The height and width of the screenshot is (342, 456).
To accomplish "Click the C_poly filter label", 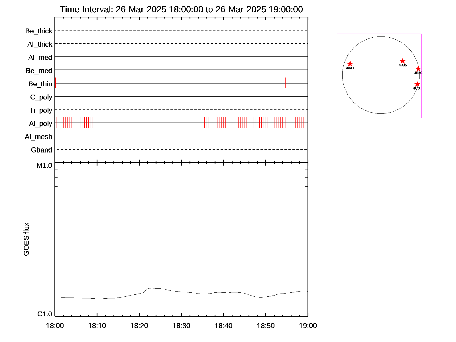I will click(41, 97).
